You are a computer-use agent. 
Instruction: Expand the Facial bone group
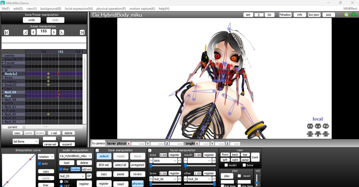pyautogui.click(x=3, y=63)
